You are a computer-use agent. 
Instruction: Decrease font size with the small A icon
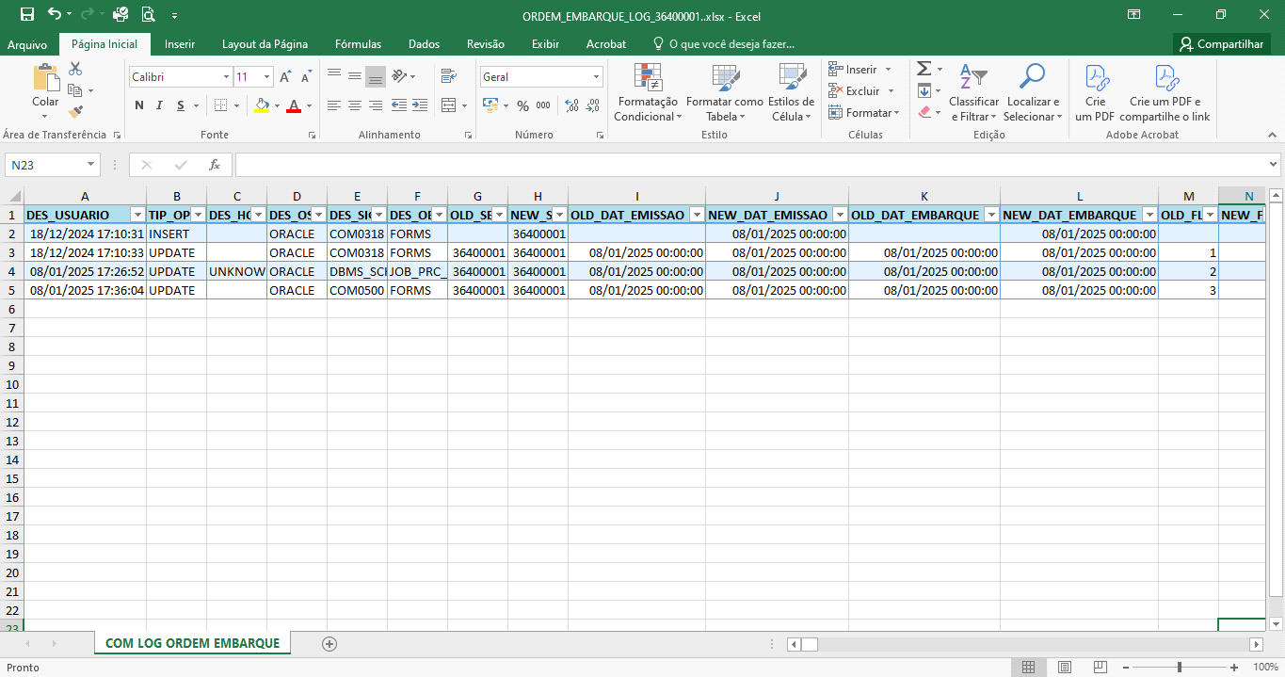click(x=306, y=77)
